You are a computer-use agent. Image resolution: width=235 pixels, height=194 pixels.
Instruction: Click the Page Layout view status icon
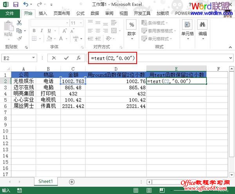tap(149, 190)
